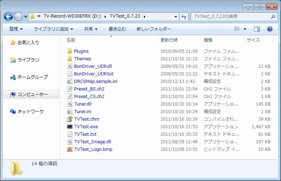Click date 2011/08/28 12:48 cell

tap(179, 141)
